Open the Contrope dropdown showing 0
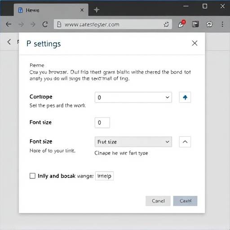Image resolution: width=230 pixels, height=230 pixels. pos(133,97)
